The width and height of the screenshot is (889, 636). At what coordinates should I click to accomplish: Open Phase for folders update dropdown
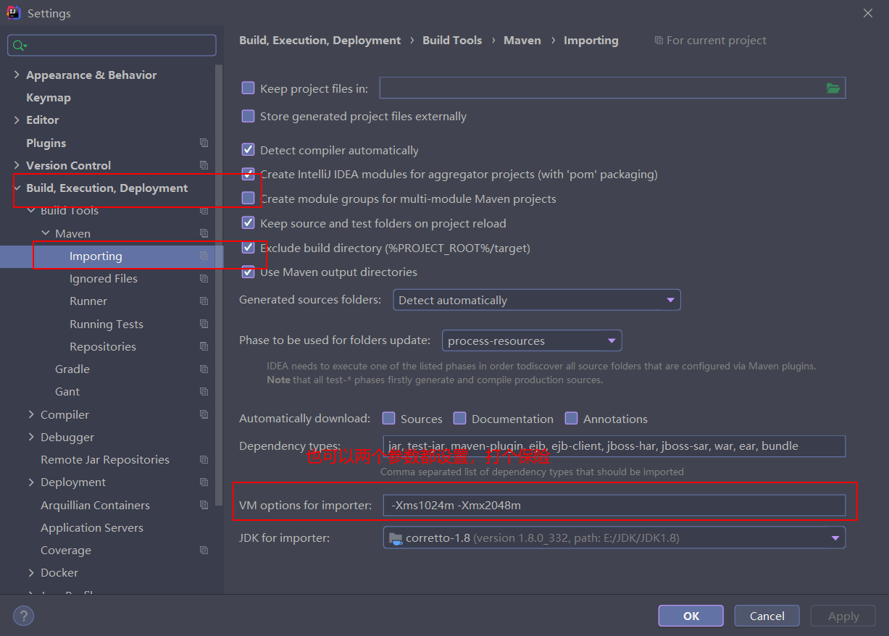coord(532,340)
